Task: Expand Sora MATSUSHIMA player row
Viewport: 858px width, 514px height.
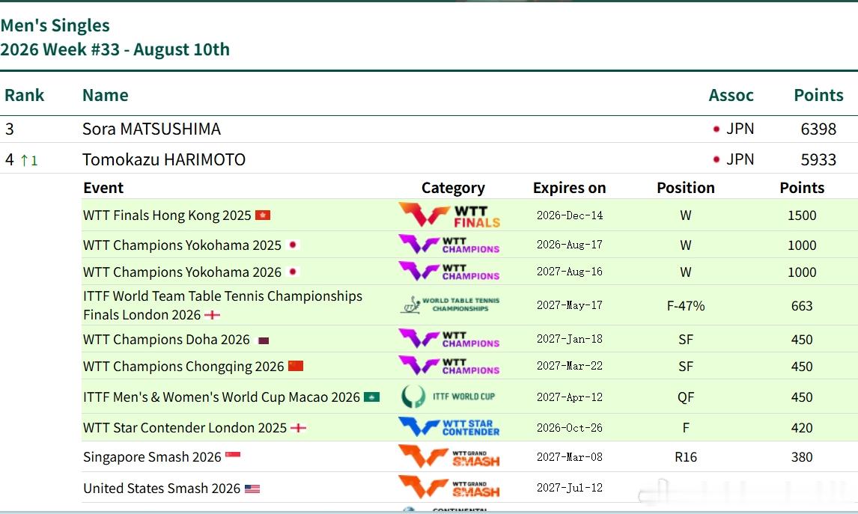Action: coord(429,129)
